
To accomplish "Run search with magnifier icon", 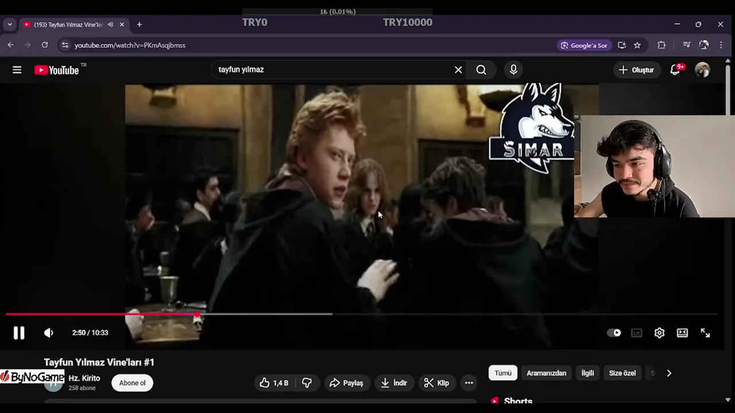I will (x=481, y=70).
